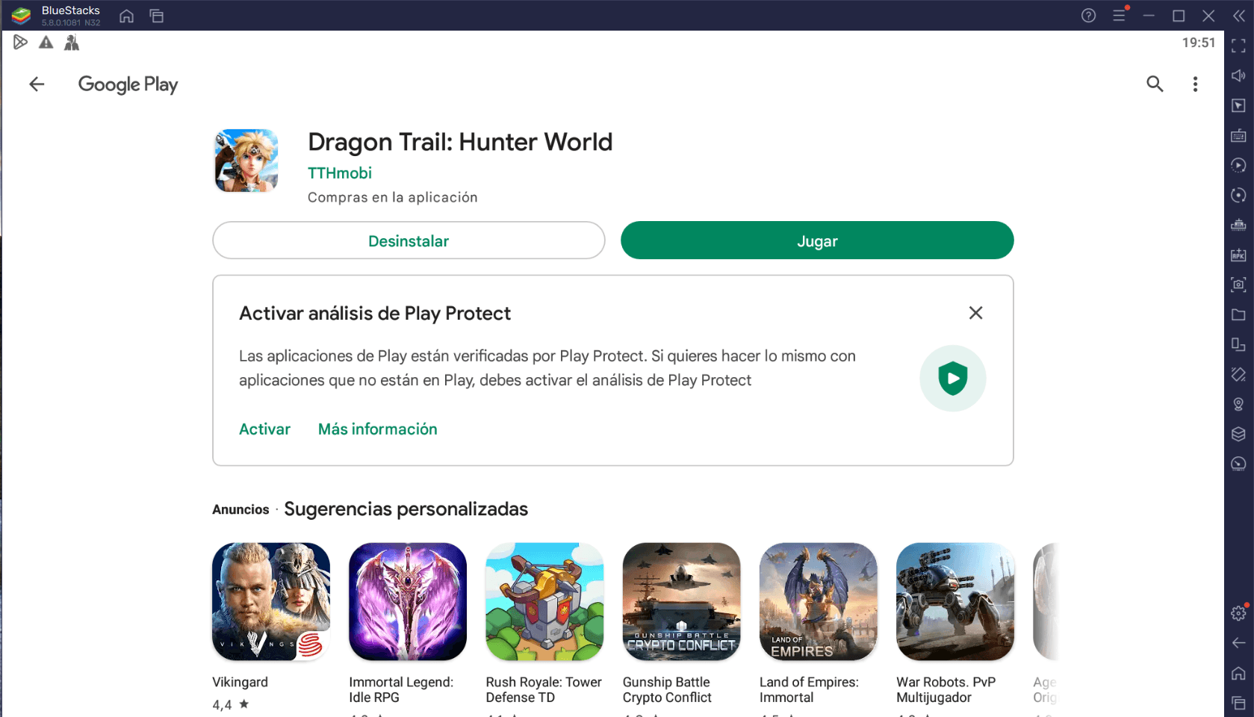Open Gunship Battle Crypto Conflict thumbnail
This screenshot has height=717, width=1254.
point(681,602)
